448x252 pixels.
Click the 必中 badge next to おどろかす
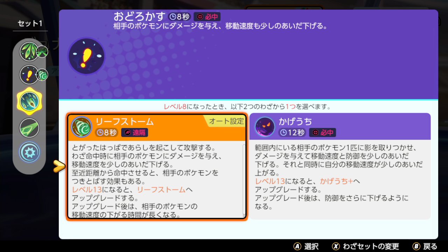coord(207,16)
